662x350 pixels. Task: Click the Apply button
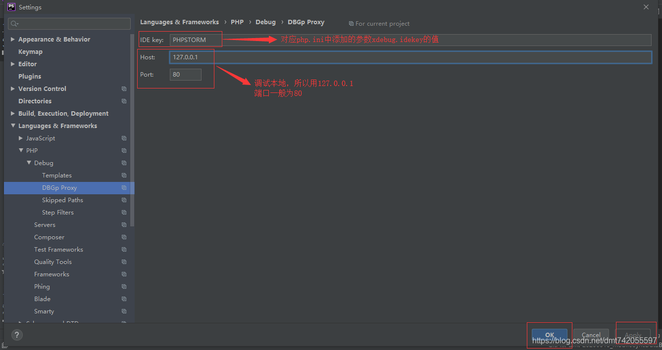click(x=633, y=335)
